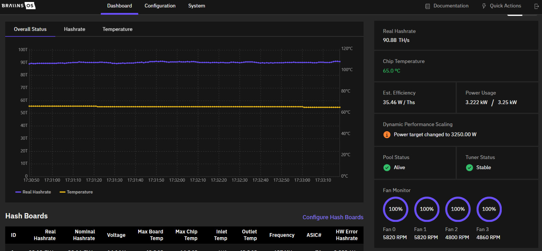The height and width of the screenshot is (251, 542).
Task: Click the Fan 0 5820 RPM reading
Action: pos(395,237)
